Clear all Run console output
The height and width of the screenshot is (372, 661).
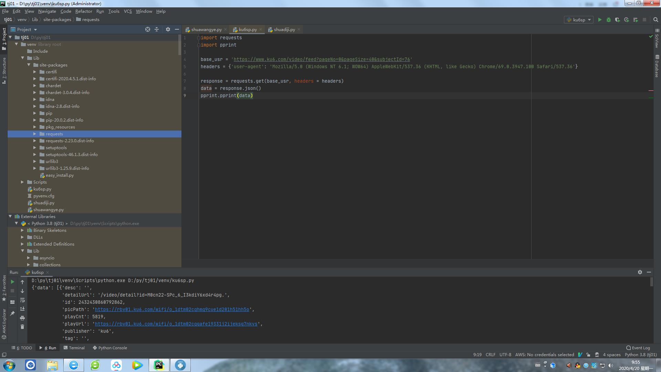22,327
